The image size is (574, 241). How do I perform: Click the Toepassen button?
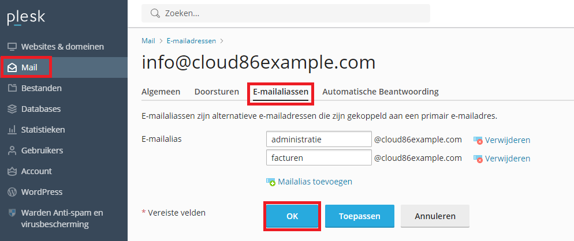360,216
